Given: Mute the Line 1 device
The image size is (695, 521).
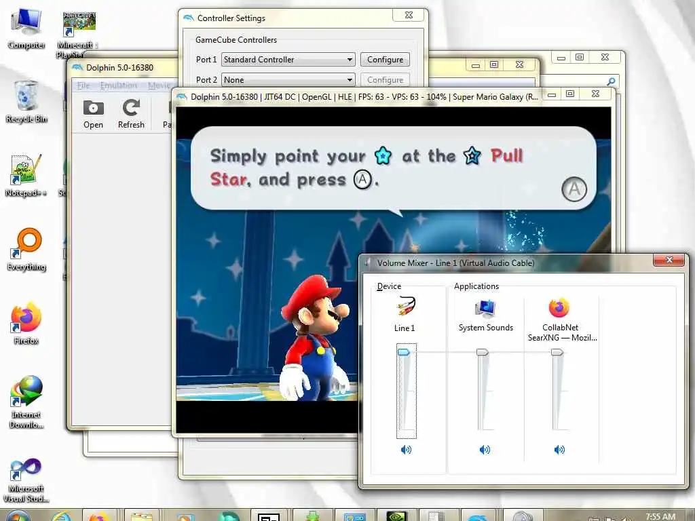Looking at the screenshot, I should [406, 450].
